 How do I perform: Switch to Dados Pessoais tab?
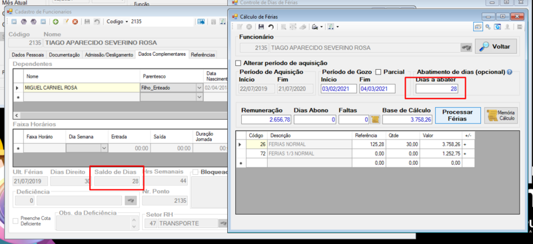click(x=27, y=55)
